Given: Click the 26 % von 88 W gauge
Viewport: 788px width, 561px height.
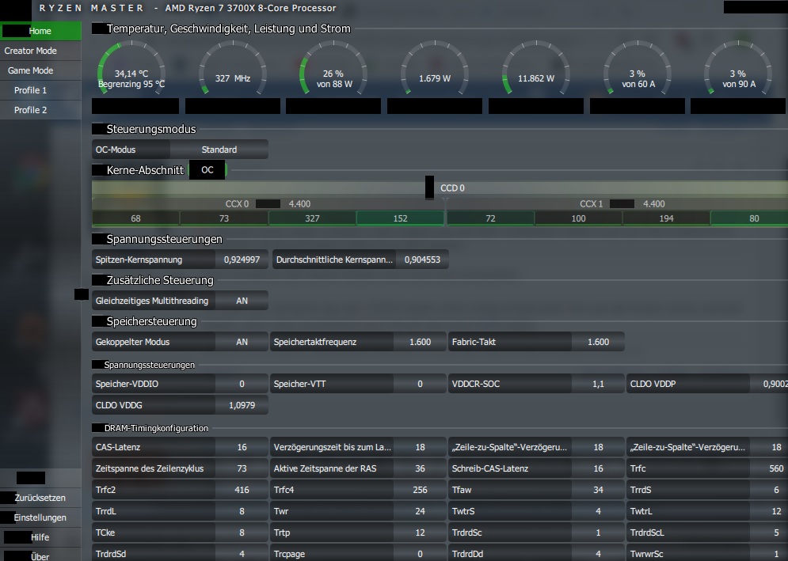Looking at the screenshot, I should 333,70.
